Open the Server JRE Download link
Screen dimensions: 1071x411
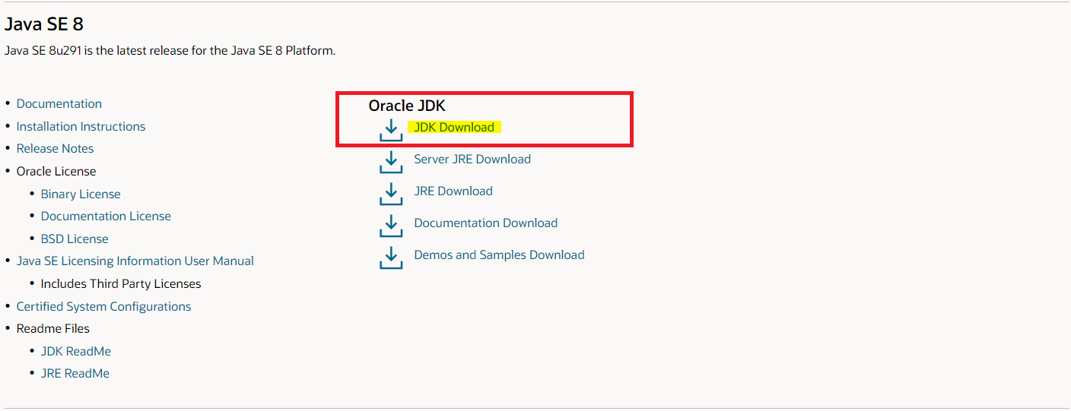pos(472,159)
